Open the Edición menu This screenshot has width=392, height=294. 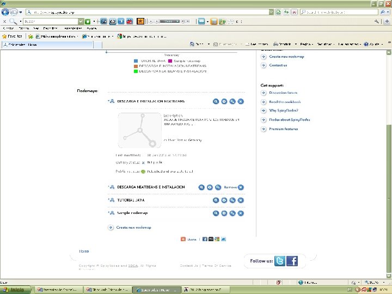(x=24, y=28)
